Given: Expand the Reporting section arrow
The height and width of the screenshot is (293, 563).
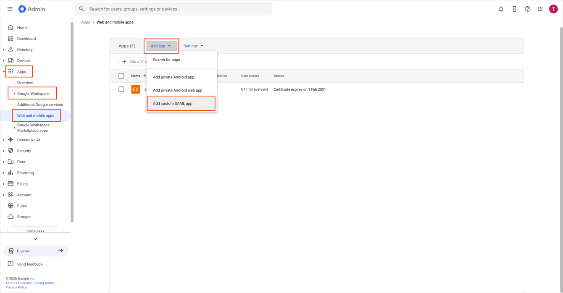Looking at the screenshot, I should pos(4,173).
